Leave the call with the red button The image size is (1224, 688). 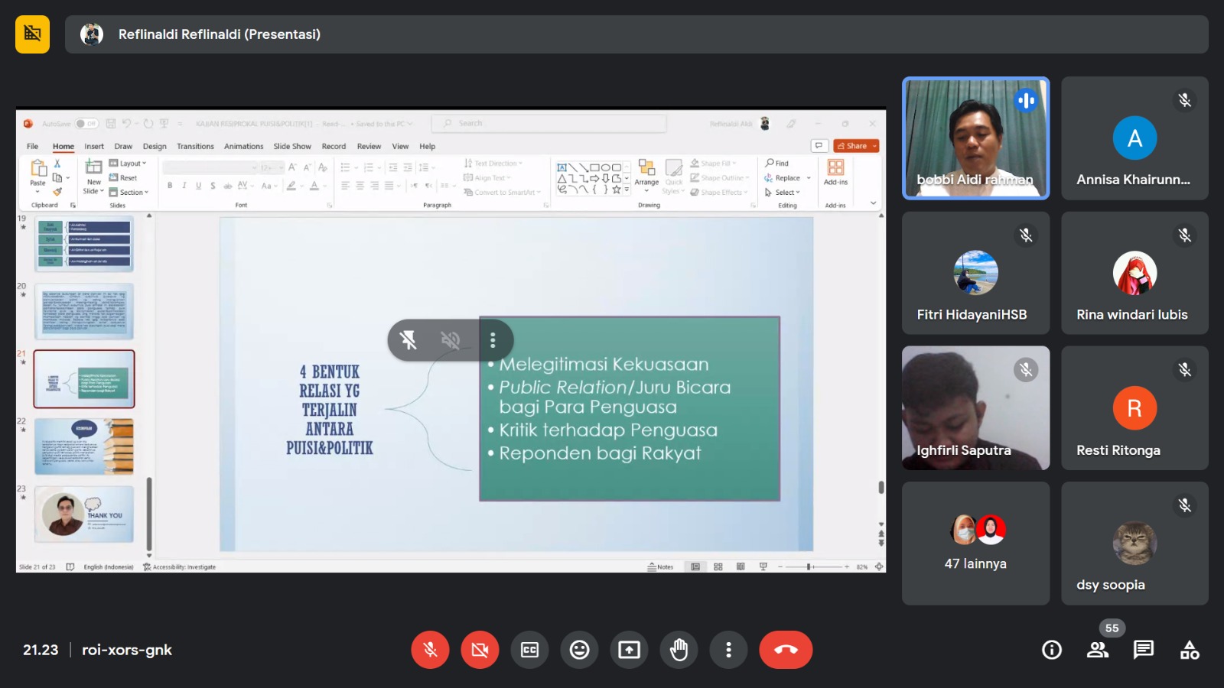pos(786,650)
